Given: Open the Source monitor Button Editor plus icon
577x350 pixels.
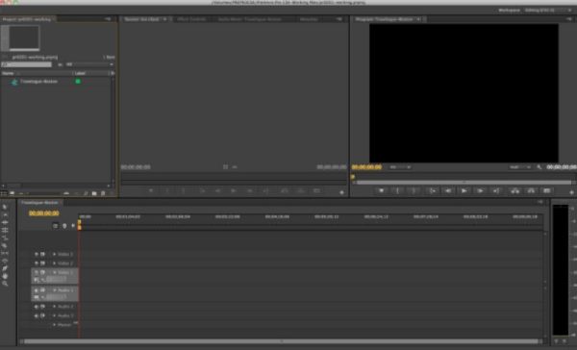Looking at the screenshot, I should point(341,192).
